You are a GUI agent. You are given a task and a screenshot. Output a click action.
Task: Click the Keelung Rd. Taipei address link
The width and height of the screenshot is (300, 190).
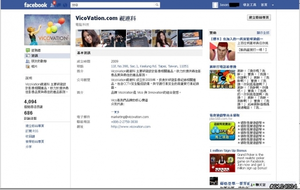(150, 66)
